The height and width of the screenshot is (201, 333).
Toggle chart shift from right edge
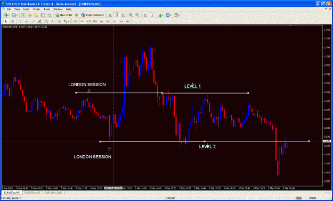(152, 15)
